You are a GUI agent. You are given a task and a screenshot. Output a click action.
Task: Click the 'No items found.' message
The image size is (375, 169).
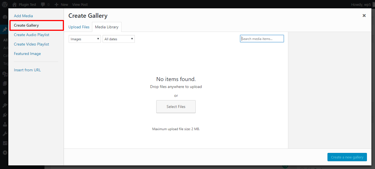pos(176,79)
